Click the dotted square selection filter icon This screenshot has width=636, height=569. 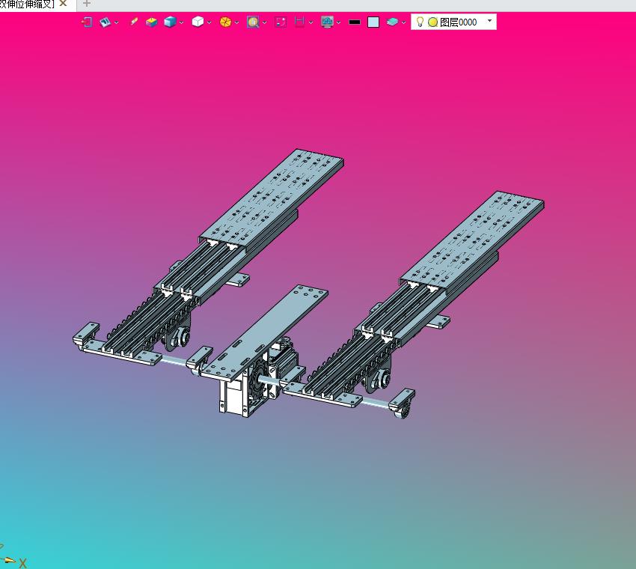pos(281,22)
